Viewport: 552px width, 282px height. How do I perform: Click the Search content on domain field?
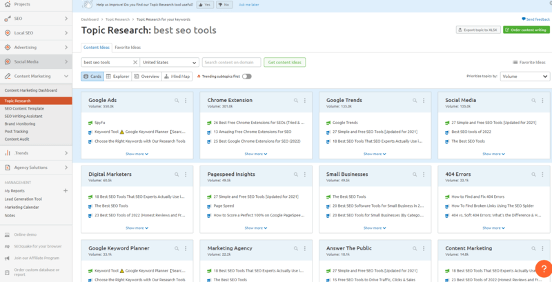[232, 62]
